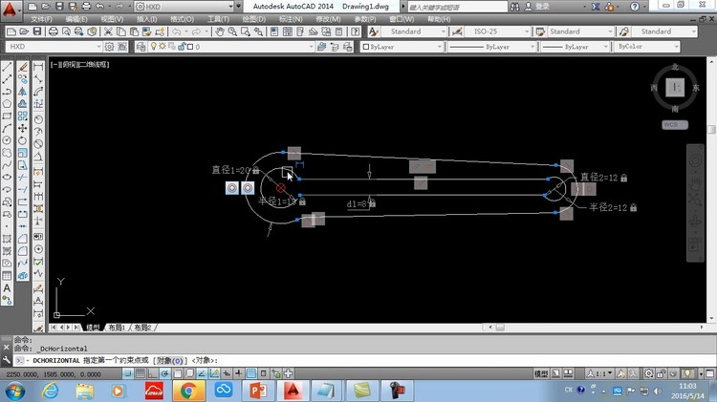
Task: Toggle Ortho Mode in status bar
Action: (153, 373)
